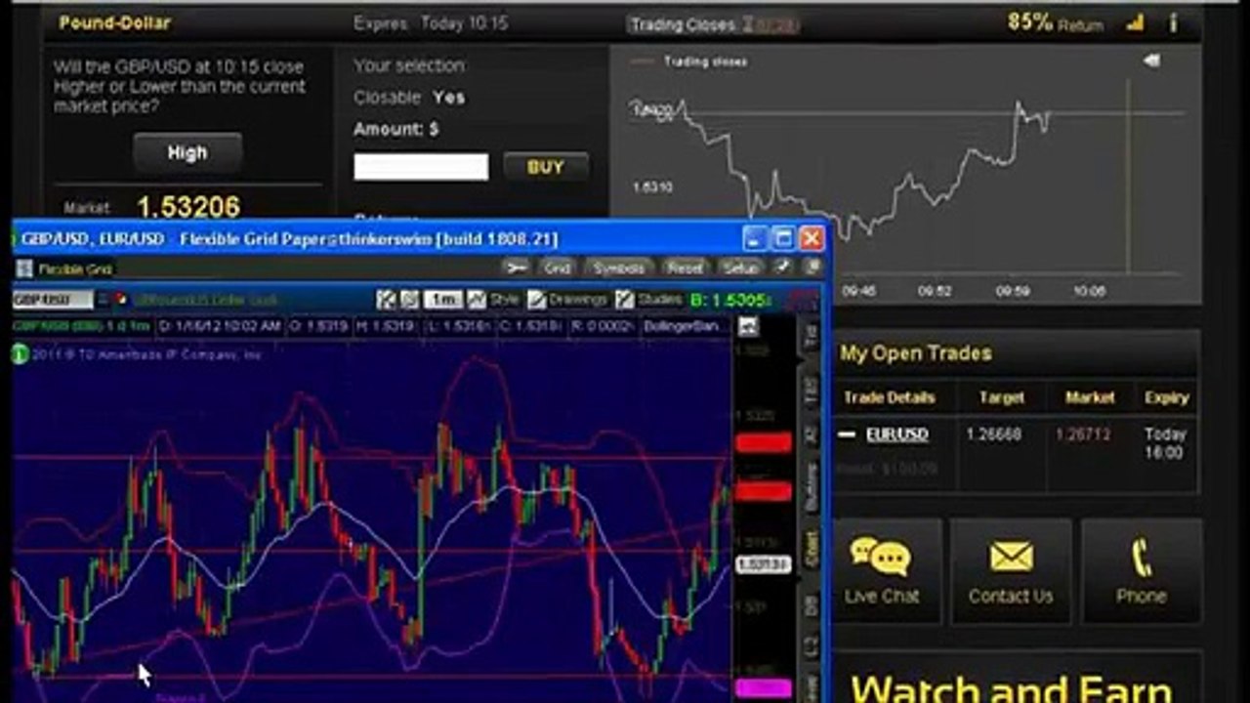Open Live Chat support
The image size is (1250, 703).
[882, 571]
